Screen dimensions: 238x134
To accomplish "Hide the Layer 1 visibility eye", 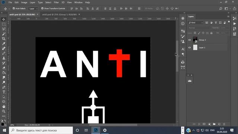I will coord(189,48).
